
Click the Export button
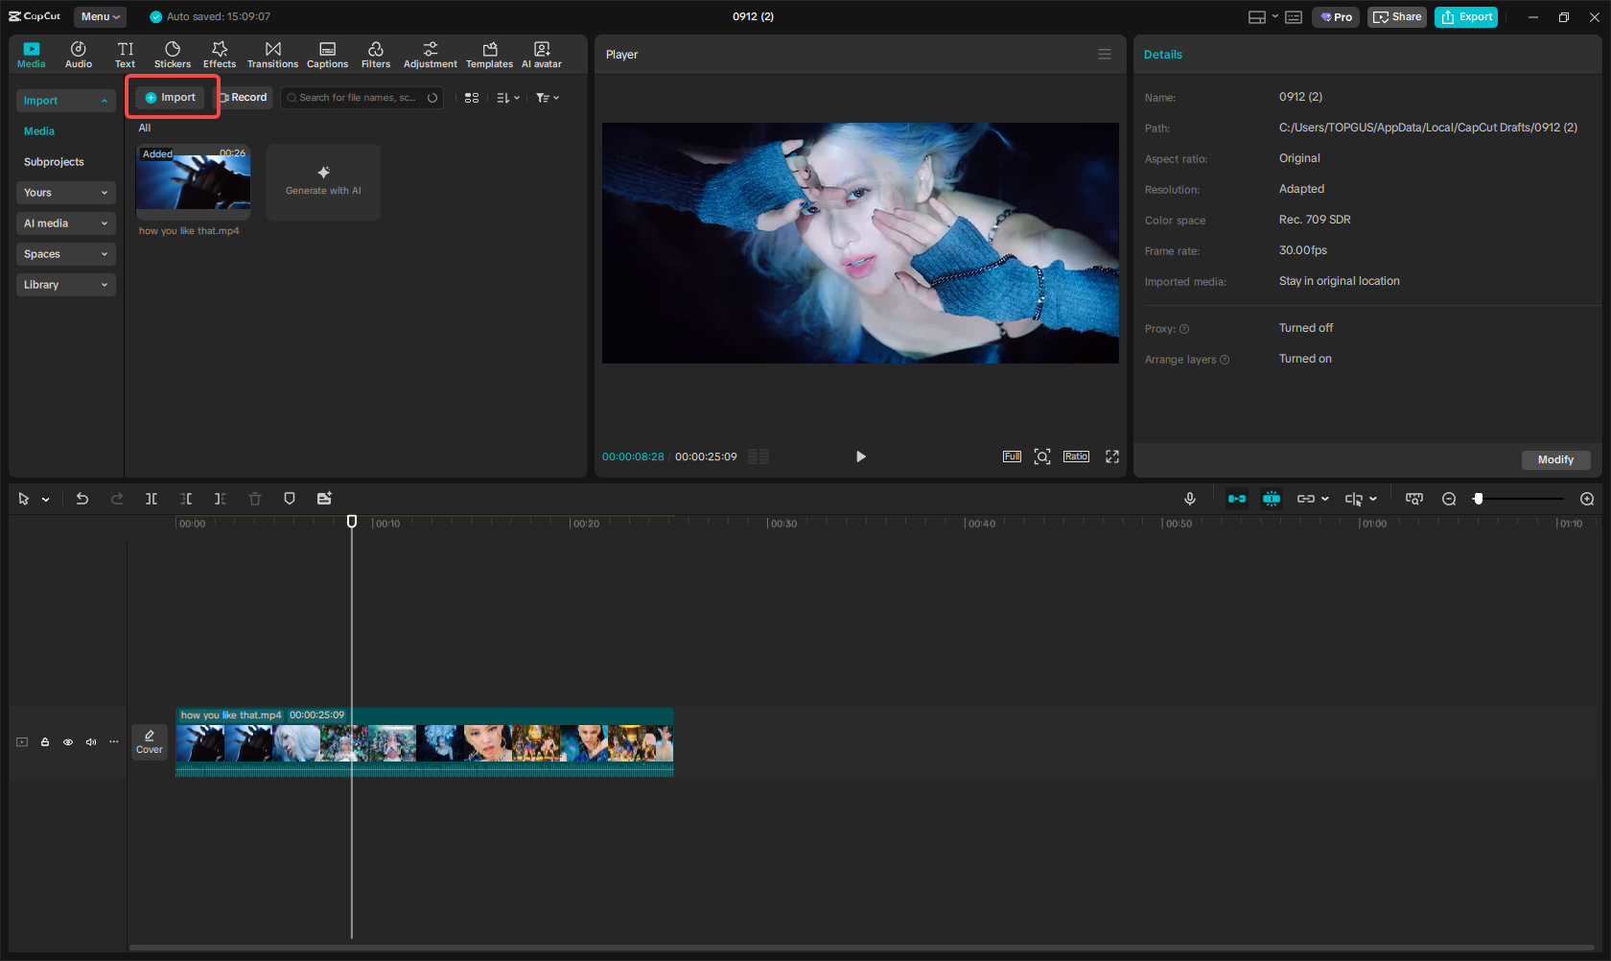[1465, 16]
